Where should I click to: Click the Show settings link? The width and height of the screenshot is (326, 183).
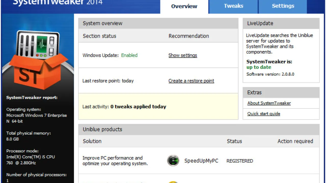(x=183, y=55)
